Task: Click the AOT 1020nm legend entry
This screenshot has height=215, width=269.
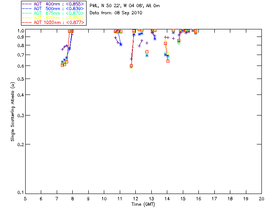Action: pyautogui.click(x=53, y=22)
